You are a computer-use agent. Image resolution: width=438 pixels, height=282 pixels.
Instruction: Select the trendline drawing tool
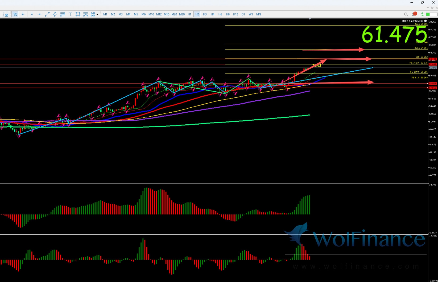pyautogui.click(x=47, y=14)
